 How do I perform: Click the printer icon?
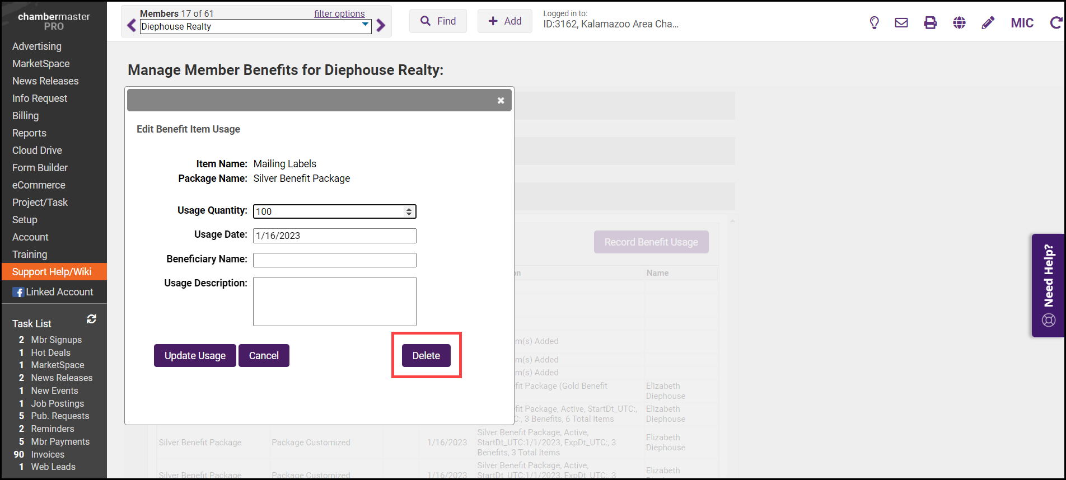click(930, 23)
